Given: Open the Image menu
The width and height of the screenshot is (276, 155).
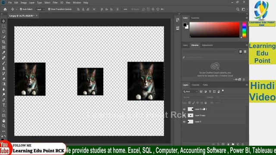Looking at the screenshot, I should coord(24,3).
